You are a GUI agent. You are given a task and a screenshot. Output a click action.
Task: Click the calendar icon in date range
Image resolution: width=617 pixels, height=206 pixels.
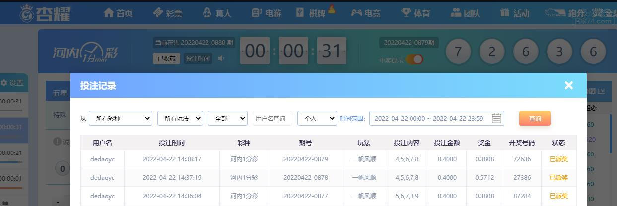tap(496, 118)
